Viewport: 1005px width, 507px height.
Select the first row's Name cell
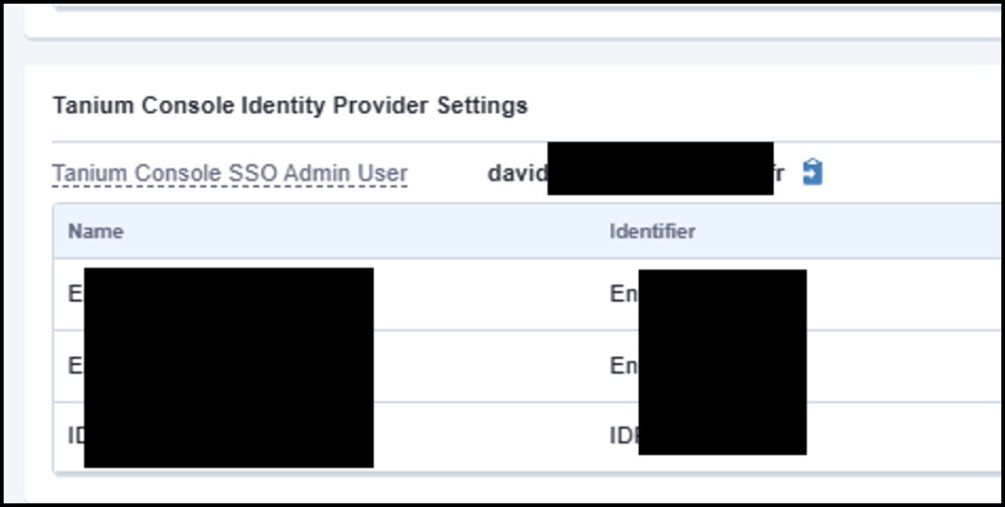click(75, 293)
